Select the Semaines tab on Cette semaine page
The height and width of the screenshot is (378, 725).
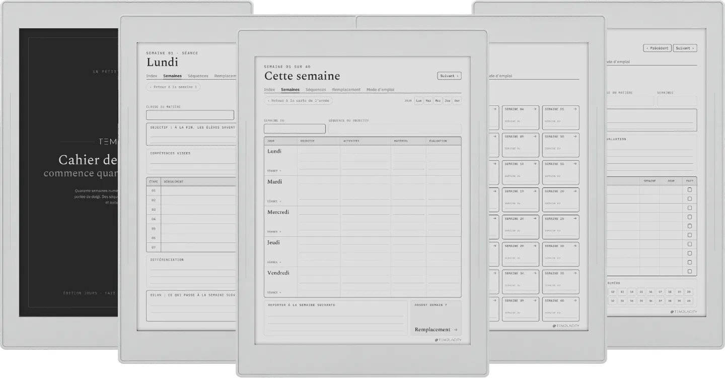pyautogui.click(x=290, y=90)
